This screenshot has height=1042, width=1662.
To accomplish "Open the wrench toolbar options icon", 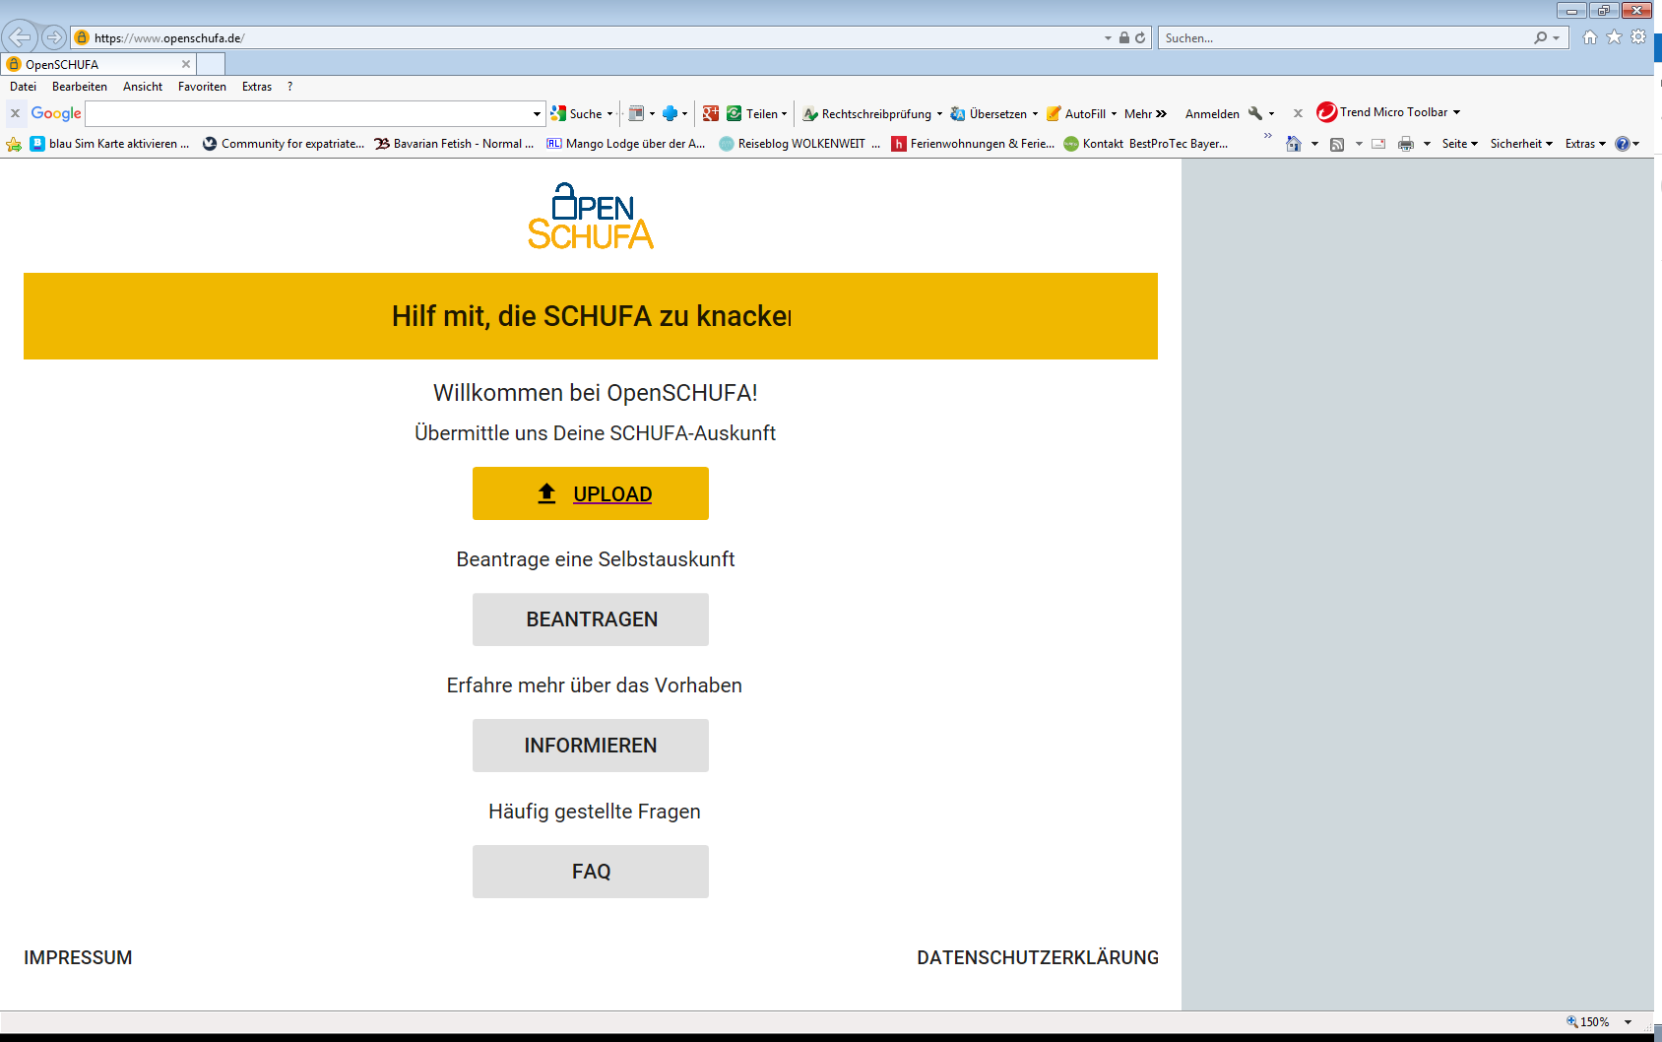I will point(1255,113).
